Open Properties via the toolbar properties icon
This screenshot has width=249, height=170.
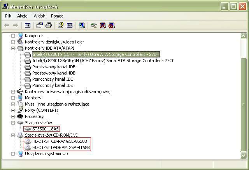(40, 25)
